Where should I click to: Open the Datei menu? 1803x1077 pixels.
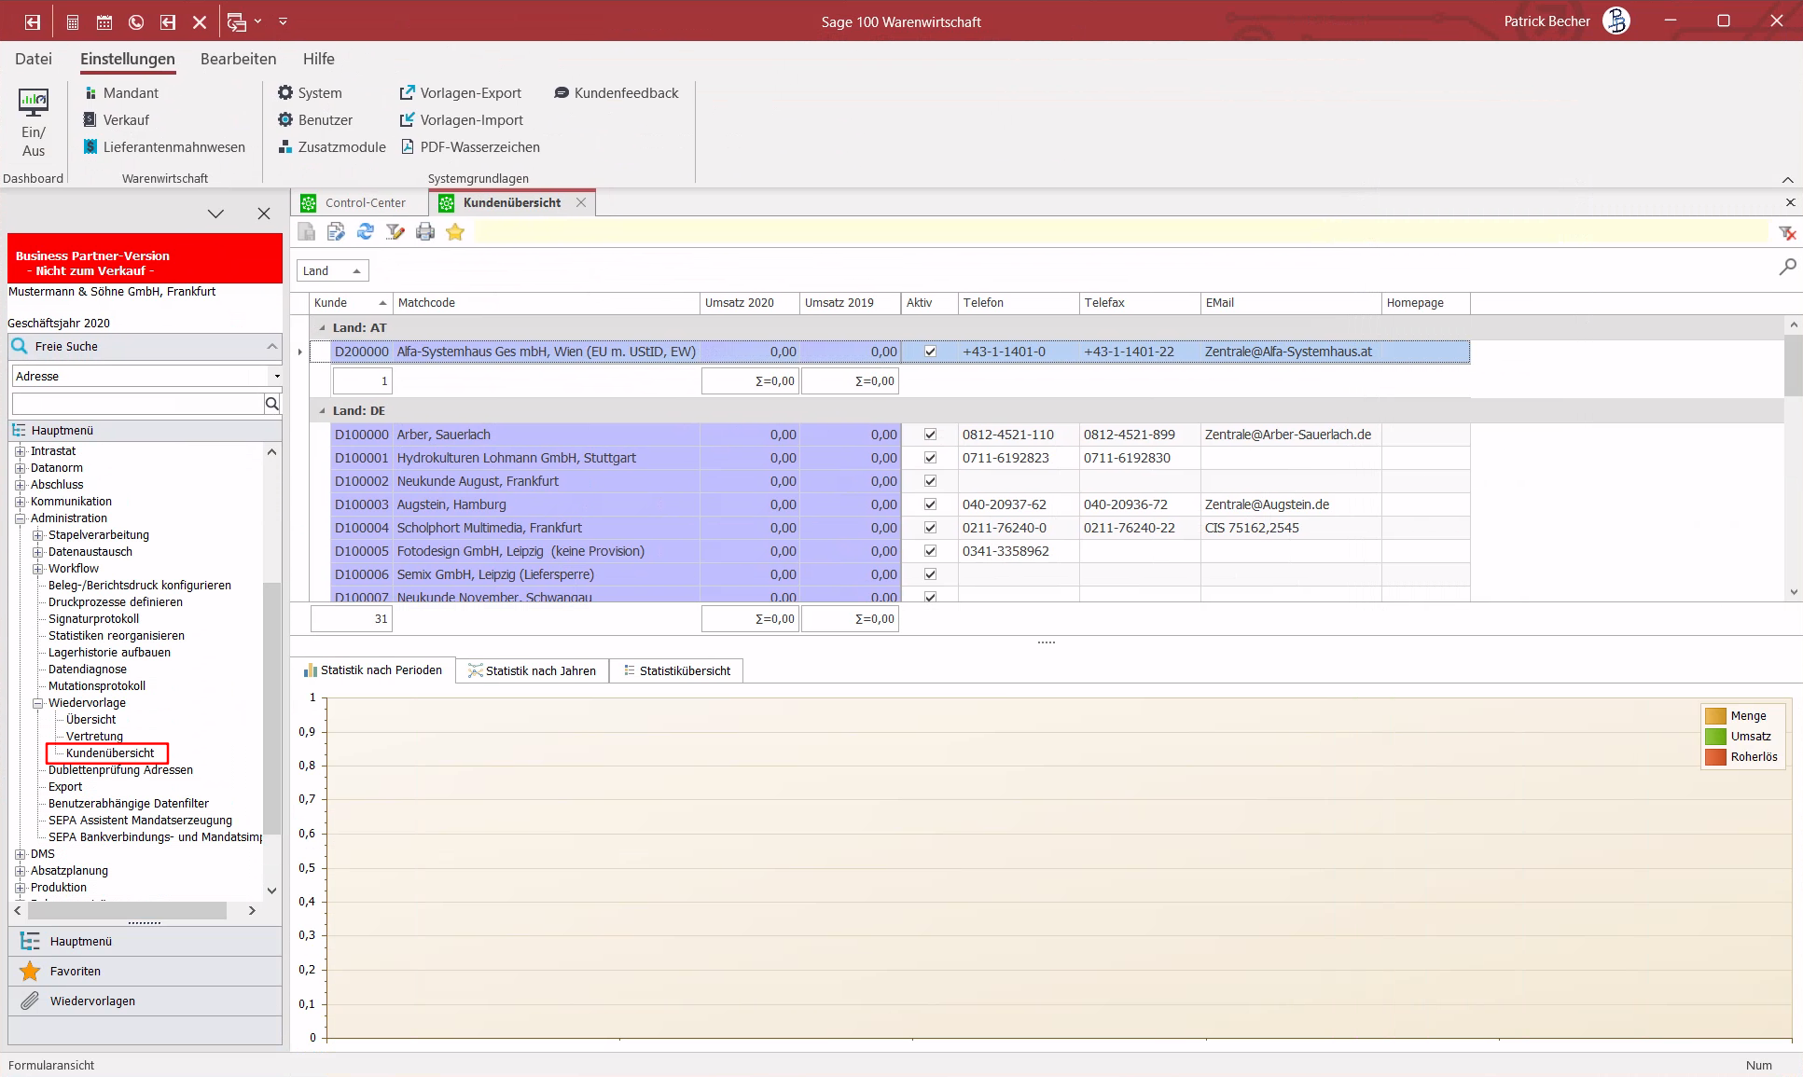tap(34, 59)
